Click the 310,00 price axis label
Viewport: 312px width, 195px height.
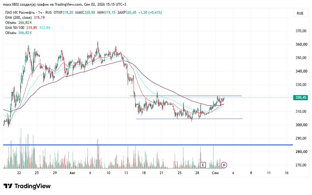point(301,112)
